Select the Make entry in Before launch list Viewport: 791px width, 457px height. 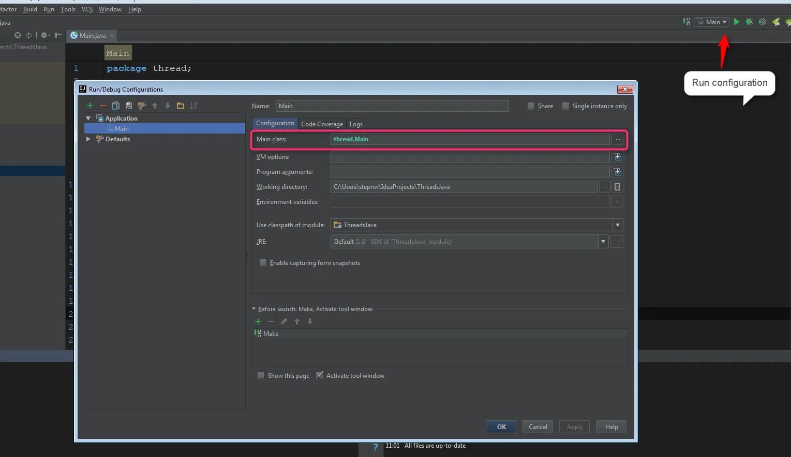pos(440,334)
